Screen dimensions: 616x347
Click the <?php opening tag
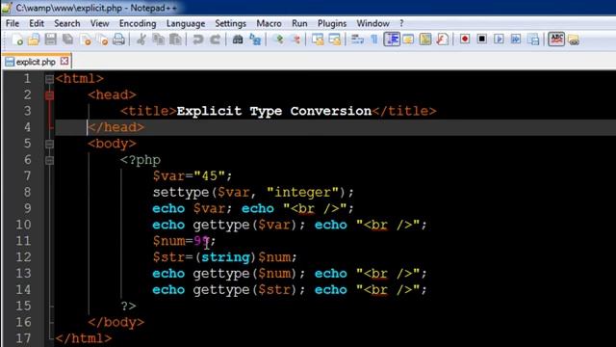[141, 160]
